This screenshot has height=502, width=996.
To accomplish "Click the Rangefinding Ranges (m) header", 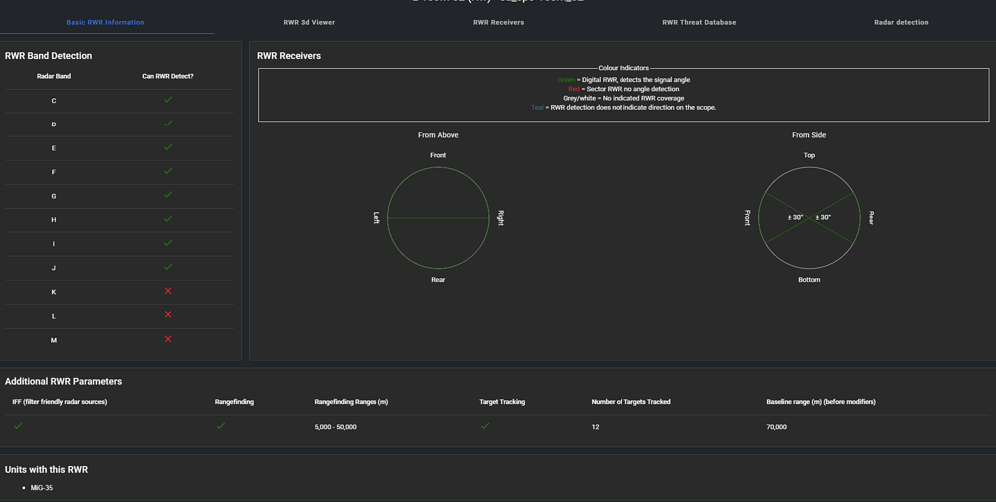I will point(352,402).
